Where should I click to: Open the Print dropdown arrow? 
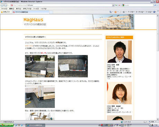coord(126,12)
